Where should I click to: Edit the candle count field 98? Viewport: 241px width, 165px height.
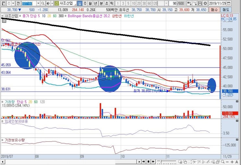tap(173, 3)
